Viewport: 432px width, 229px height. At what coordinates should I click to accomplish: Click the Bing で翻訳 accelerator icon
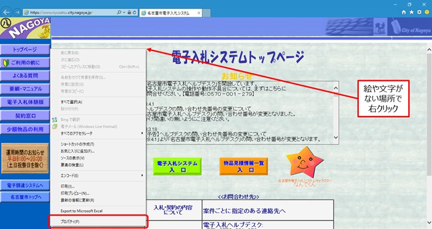coord(55,120)
